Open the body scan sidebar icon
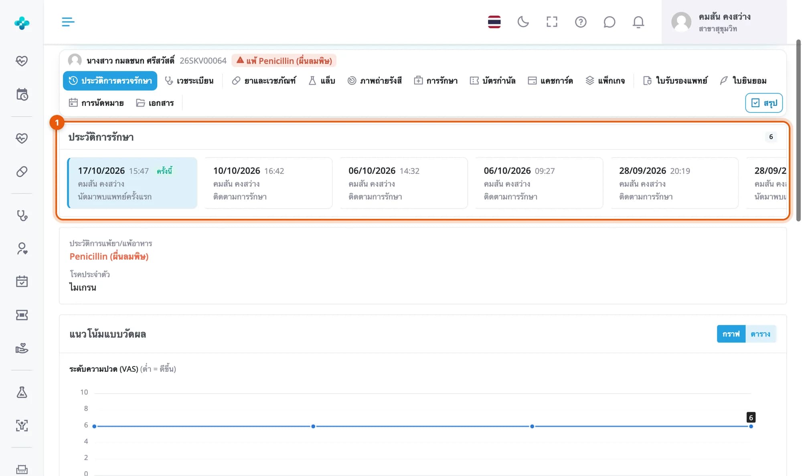Image resolution: width=802 pixels, height=476 pixels. coord(22,425)
